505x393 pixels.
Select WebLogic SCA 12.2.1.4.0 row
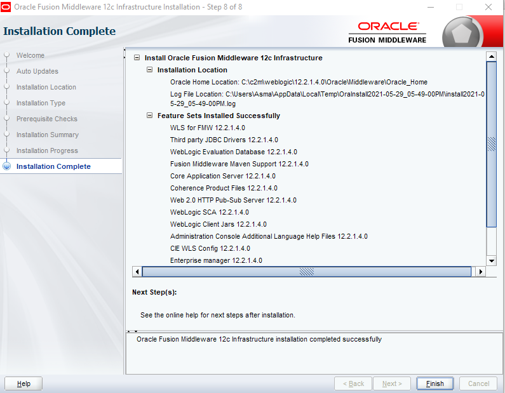210,212
